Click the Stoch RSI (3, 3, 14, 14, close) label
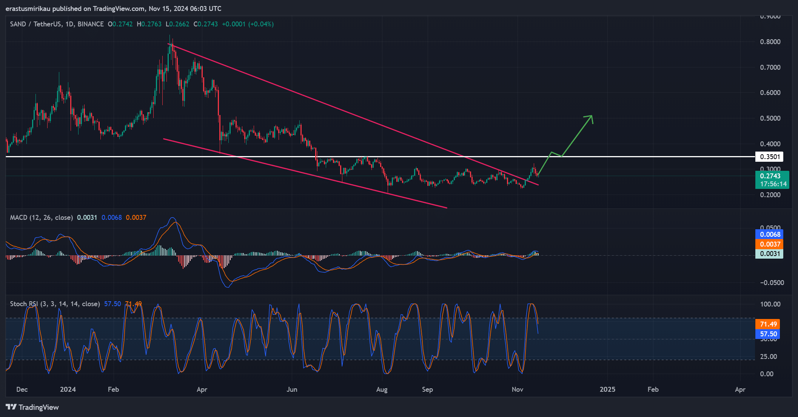The width and height of the screenshot is (798, 417). pyautogui.click(x=55, y=304)
